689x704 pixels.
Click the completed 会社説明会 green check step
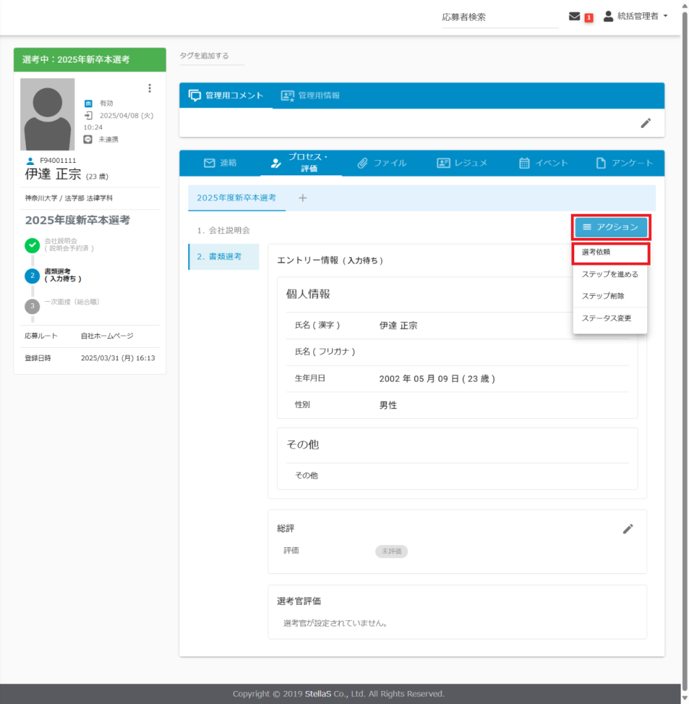32,245
